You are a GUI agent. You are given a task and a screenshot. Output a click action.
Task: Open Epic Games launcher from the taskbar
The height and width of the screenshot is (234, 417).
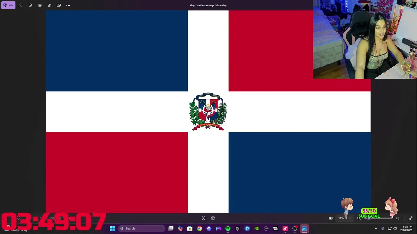point(237,228)
